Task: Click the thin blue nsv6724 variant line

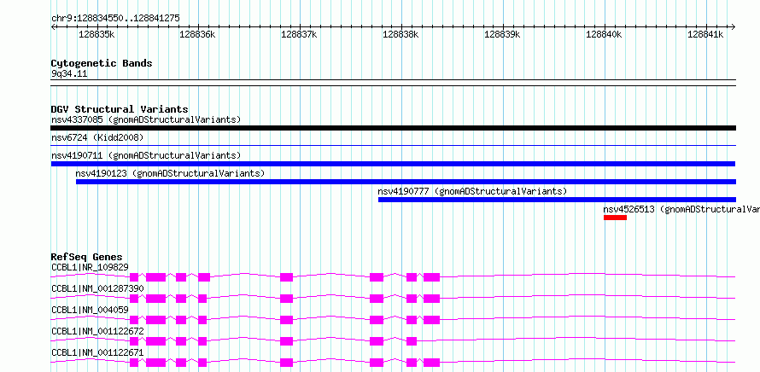Action: 393,145
